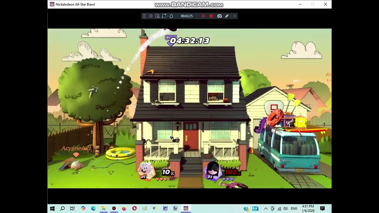Open Windows taskbar Search
The width and height of the screenshot is (379, 213).
pos(62,209)
